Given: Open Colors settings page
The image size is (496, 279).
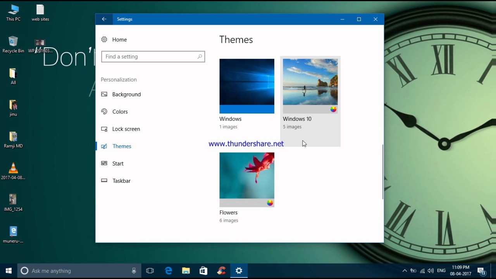Looking at the screenshot, I should pyautogui.click(x=120, y=112).
